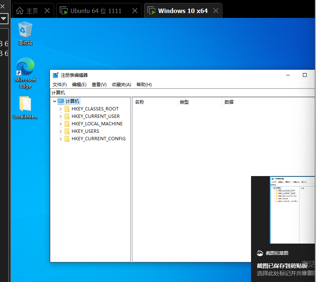Open the 收藏夹(A) menu
The height and width of the screenshot is (282, 329).
coord(122,85)
